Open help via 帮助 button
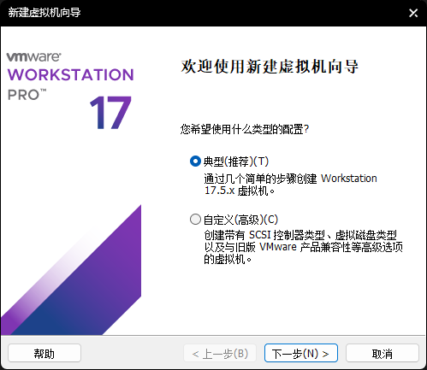This screenshot has width=427, height=370. point(44,353)
